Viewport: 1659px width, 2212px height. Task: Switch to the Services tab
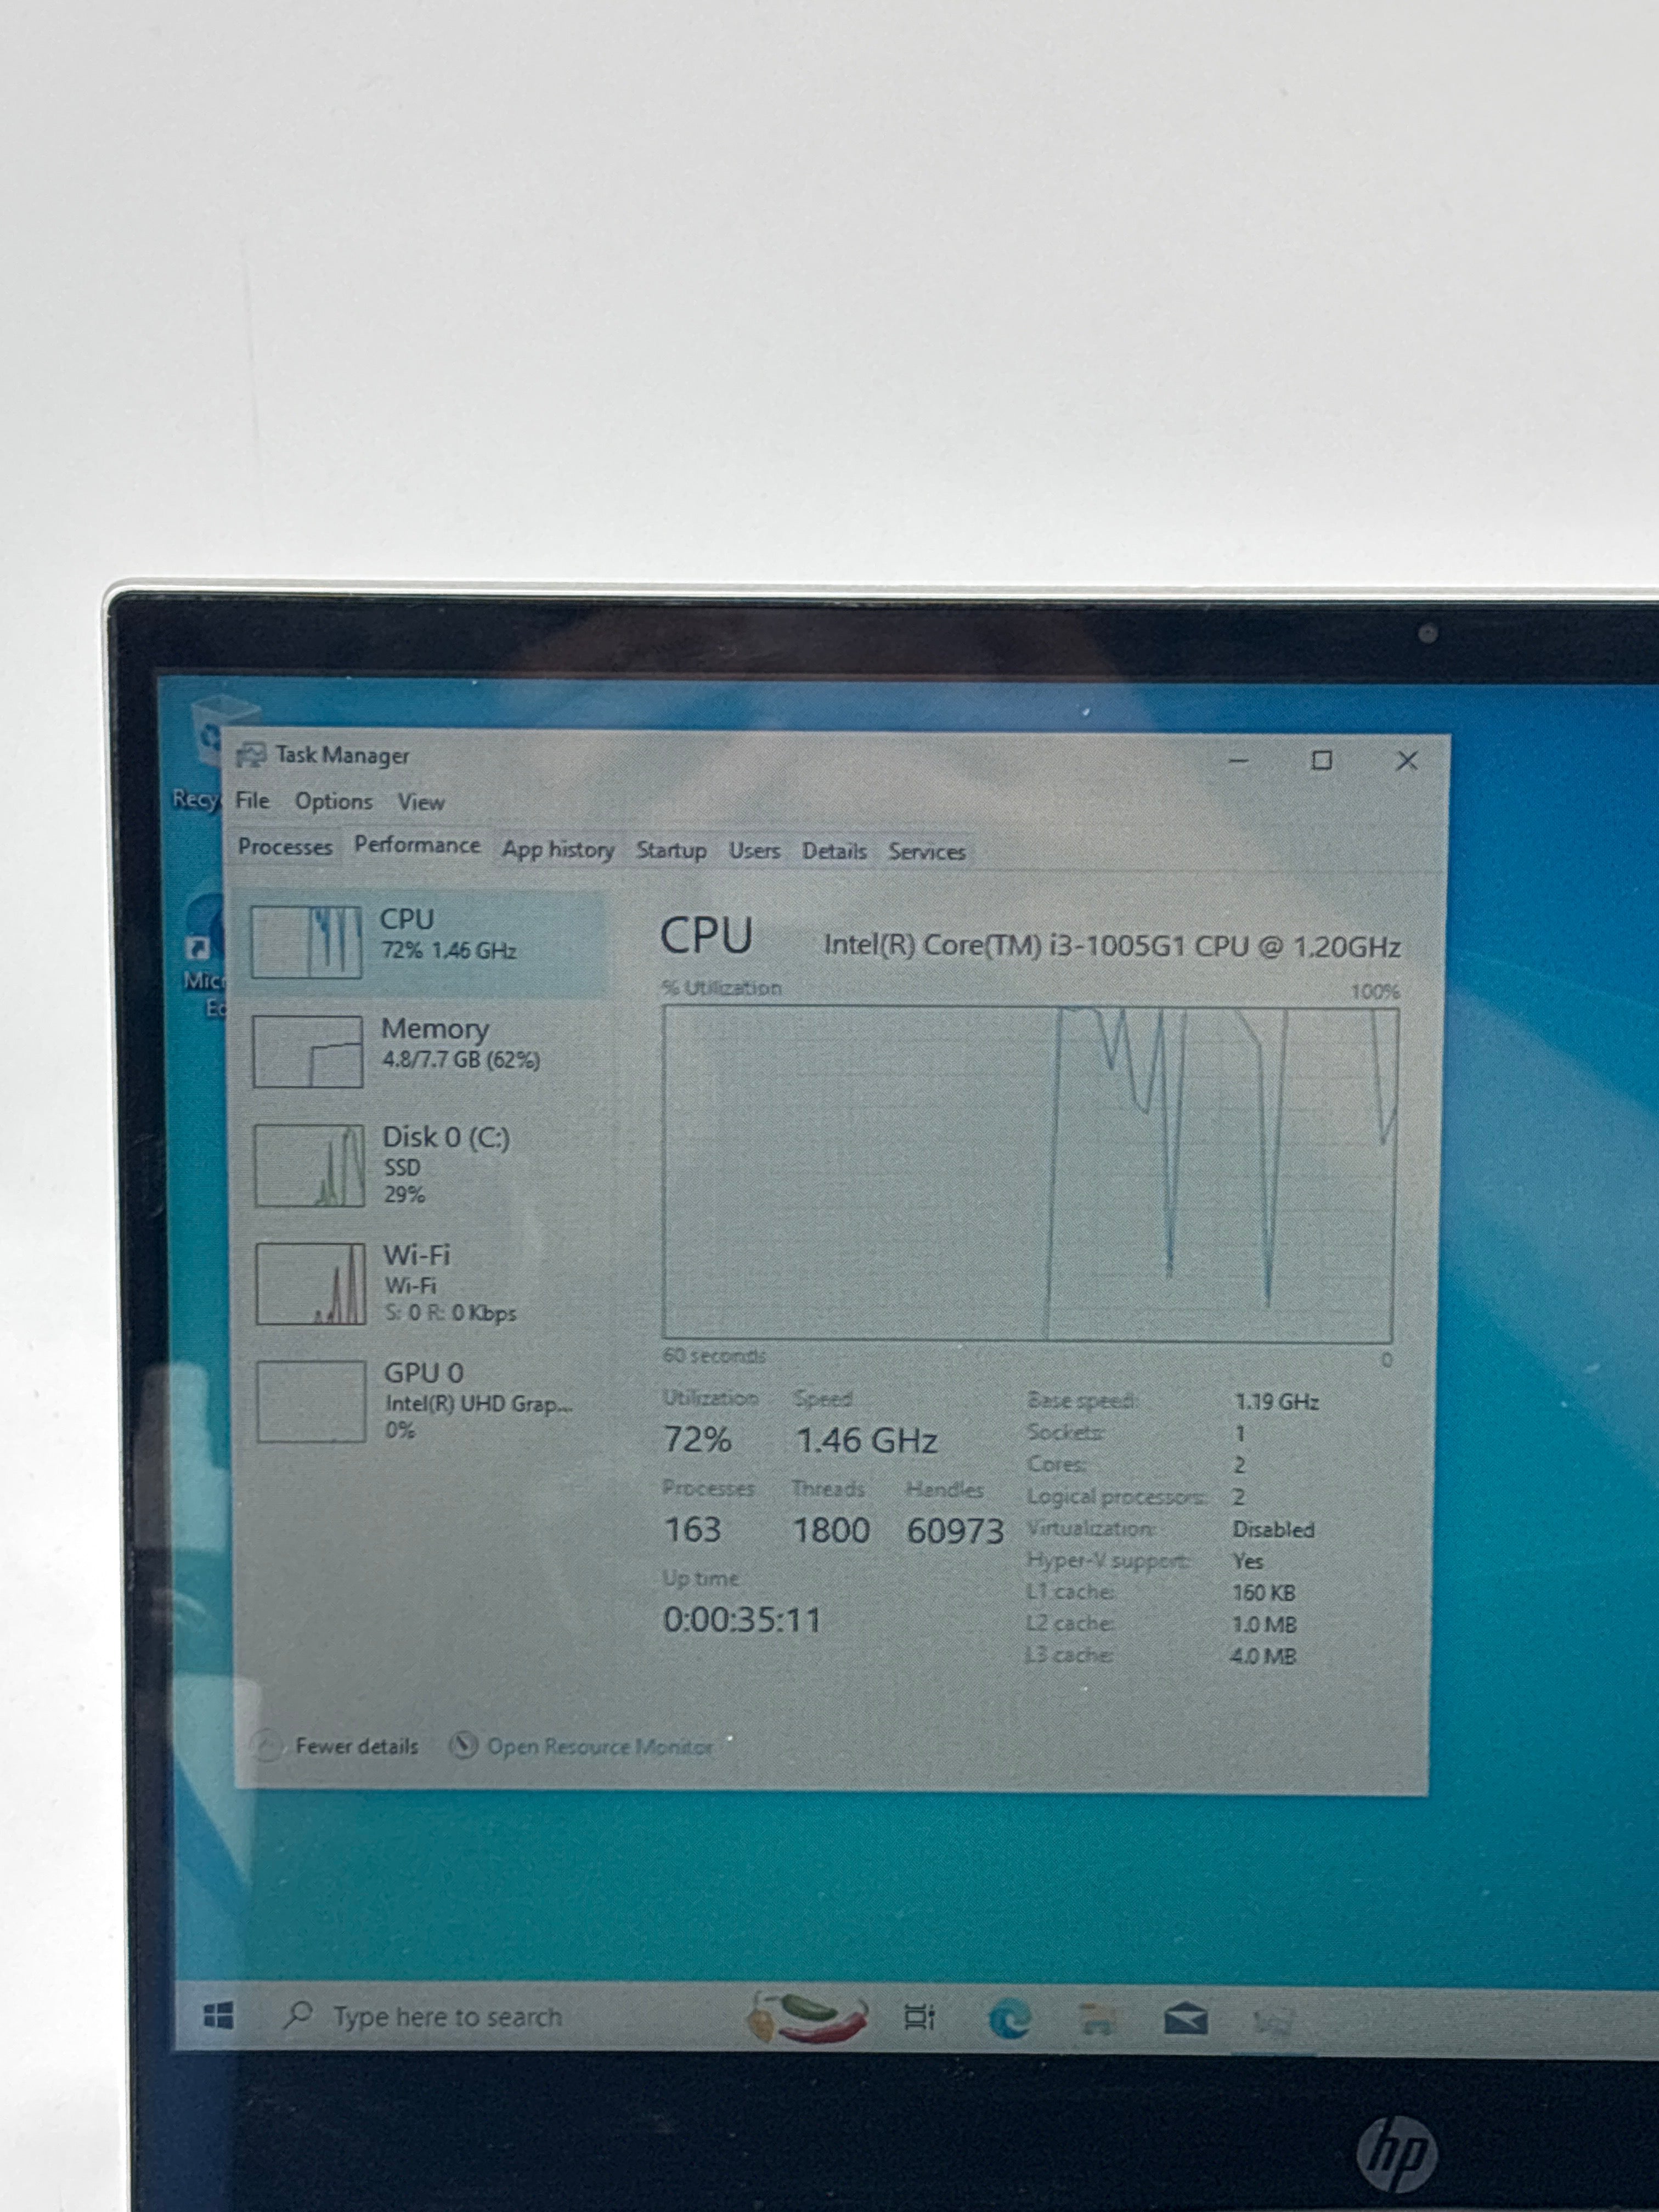[927, 852]
